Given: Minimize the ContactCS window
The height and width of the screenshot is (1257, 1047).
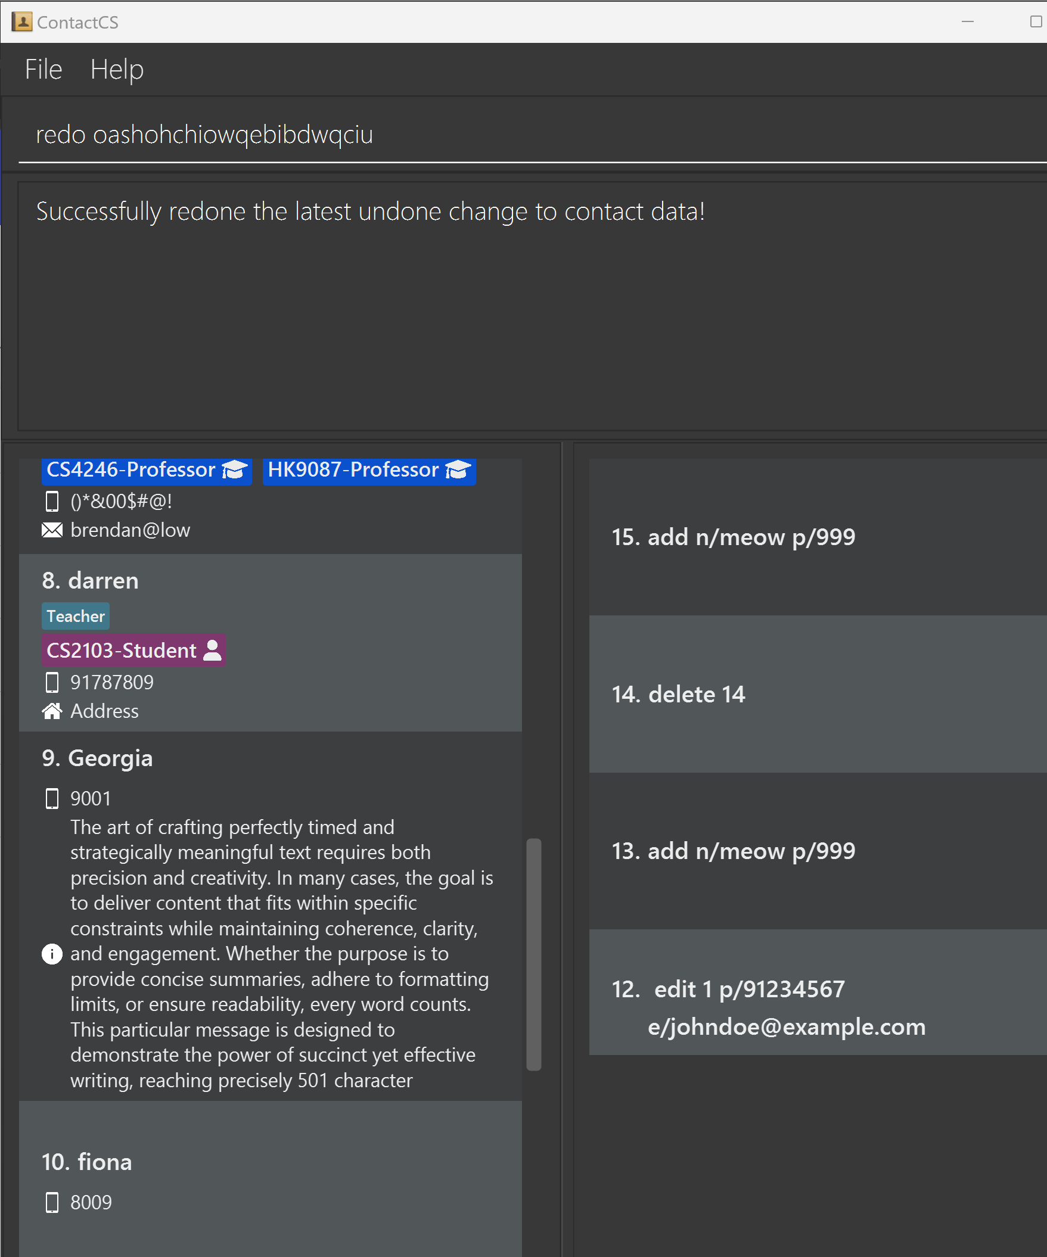Looking at the screenshot, I should tap(967, 21).
